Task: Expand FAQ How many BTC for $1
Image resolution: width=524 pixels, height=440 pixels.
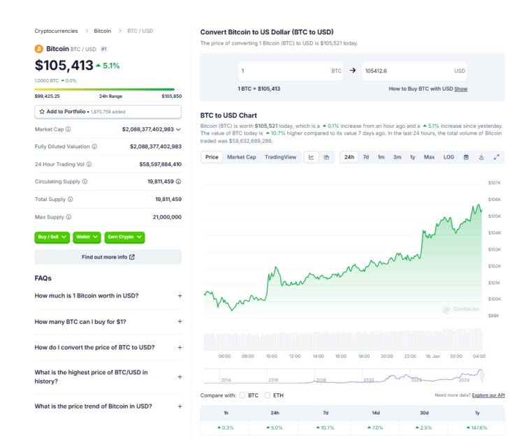Action: [108, 322]
